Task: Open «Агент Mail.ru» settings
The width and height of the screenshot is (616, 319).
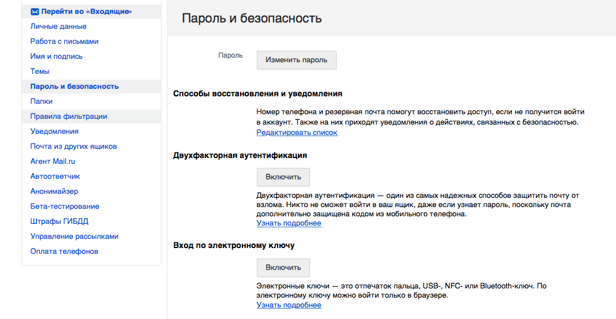Action: pos(53,162)
